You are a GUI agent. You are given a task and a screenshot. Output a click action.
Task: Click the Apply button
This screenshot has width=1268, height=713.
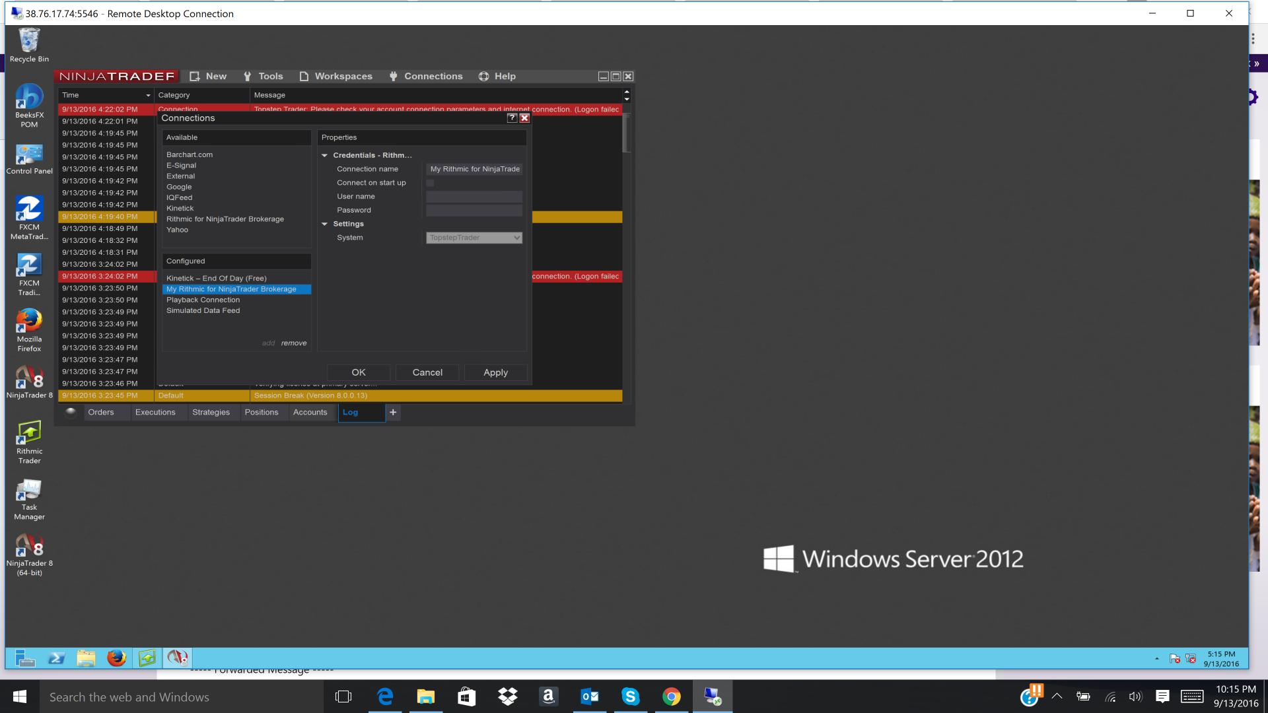click(495, 373)
